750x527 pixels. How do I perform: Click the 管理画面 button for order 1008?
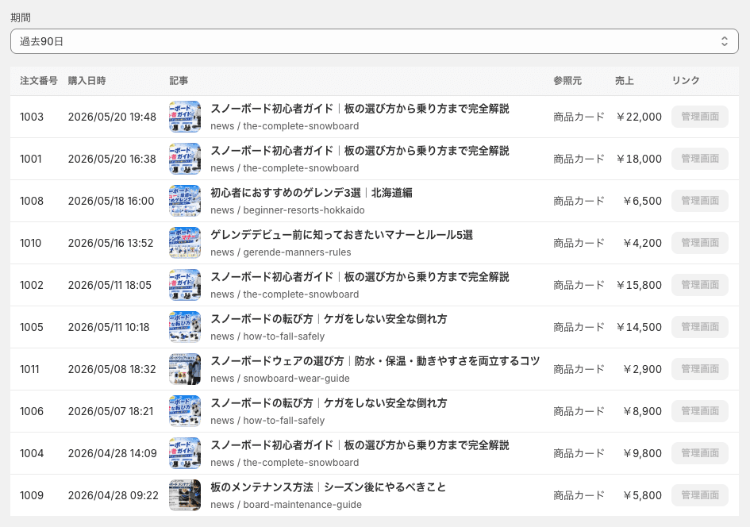coord(700,201)
